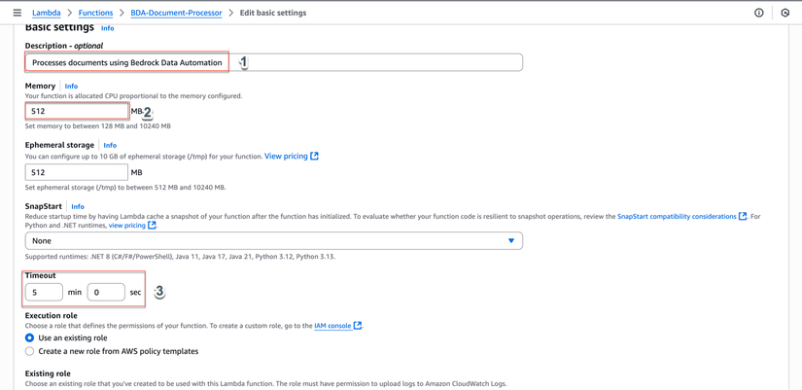Go to Lambda breadcrumb

point(46,13)
